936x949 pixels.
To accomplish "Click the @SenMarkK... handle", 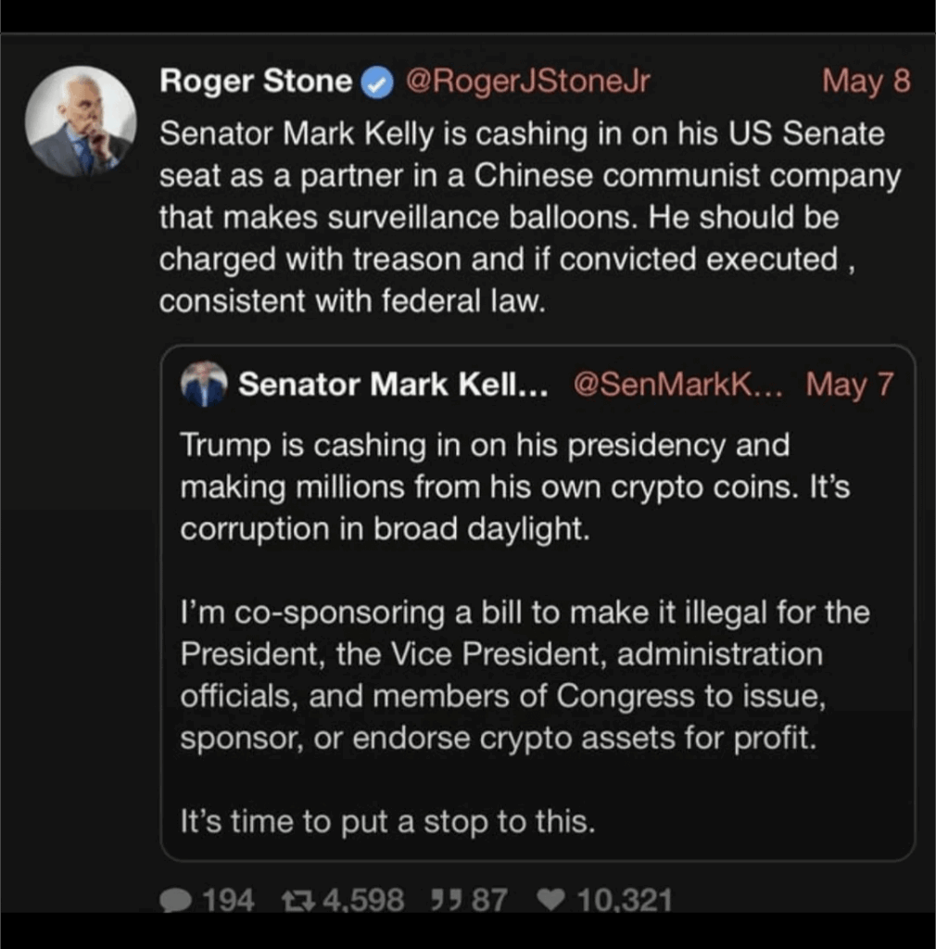I will tap(679, 384).
